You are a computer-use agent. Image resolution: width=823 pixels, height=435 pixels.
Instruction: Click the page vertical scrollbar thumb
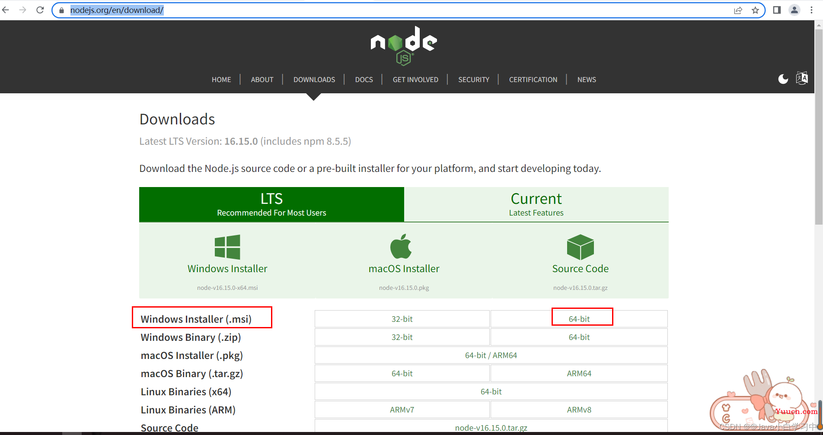pos(819,127)
